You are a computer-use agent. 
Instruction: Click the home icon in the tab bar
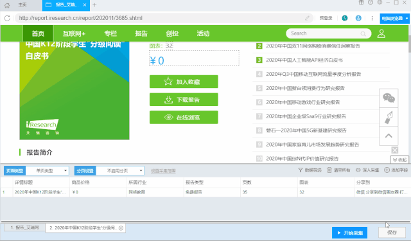(7, 5)
